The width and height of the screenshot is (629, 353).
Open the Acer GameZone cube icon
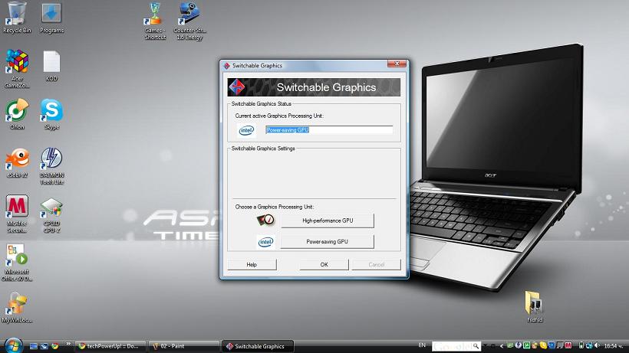[17, 68]
